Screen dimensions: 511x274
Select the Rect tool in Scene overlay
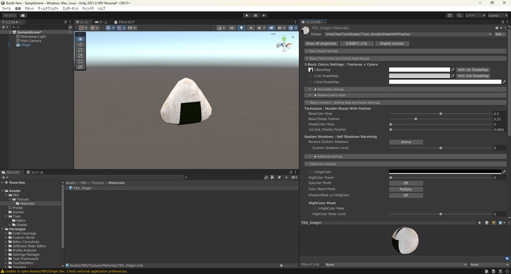click(x=80, y=61)
